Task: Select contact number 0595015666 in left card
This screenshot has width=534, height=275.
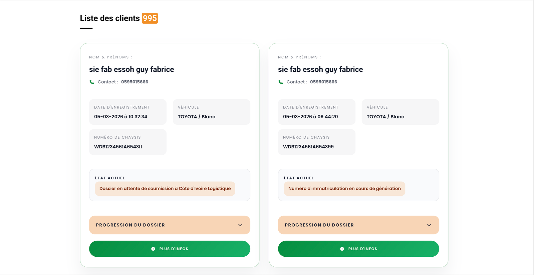Action: click(x=135, y=82)
